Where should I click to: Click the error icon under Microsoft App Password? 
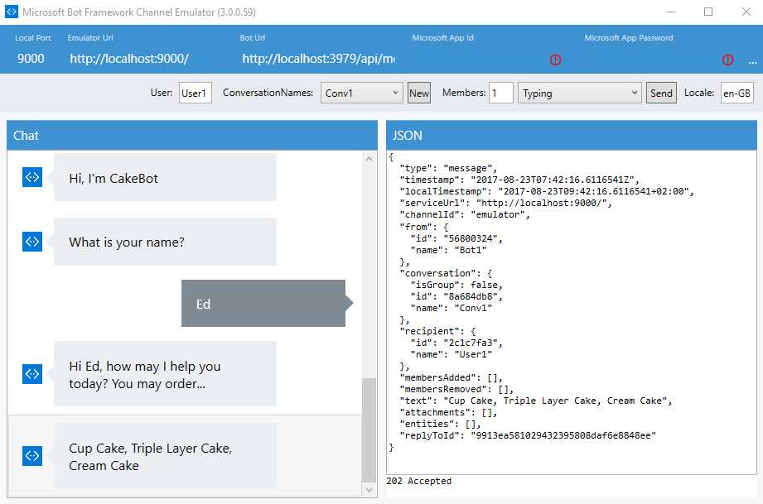click(727, 60)
